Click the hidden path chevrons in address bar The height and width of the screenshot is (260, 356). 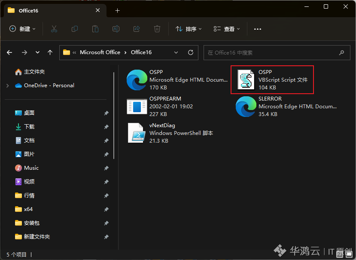pos(74,53)
